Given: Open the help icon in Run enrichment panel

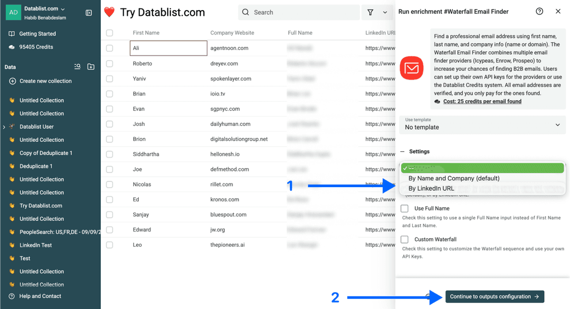Looking at the screenshot, I should coord(539,11).
